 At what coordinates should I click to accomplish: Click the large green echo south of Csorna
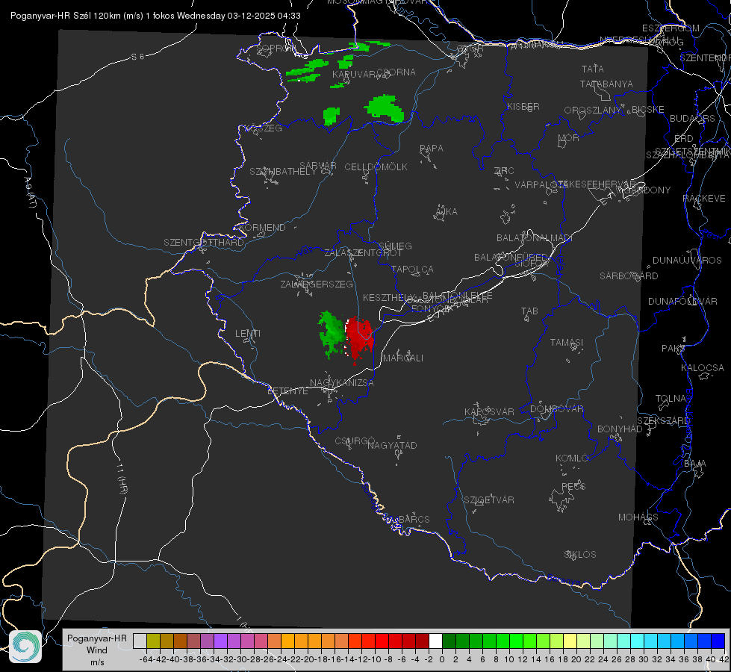pos(385,109)
